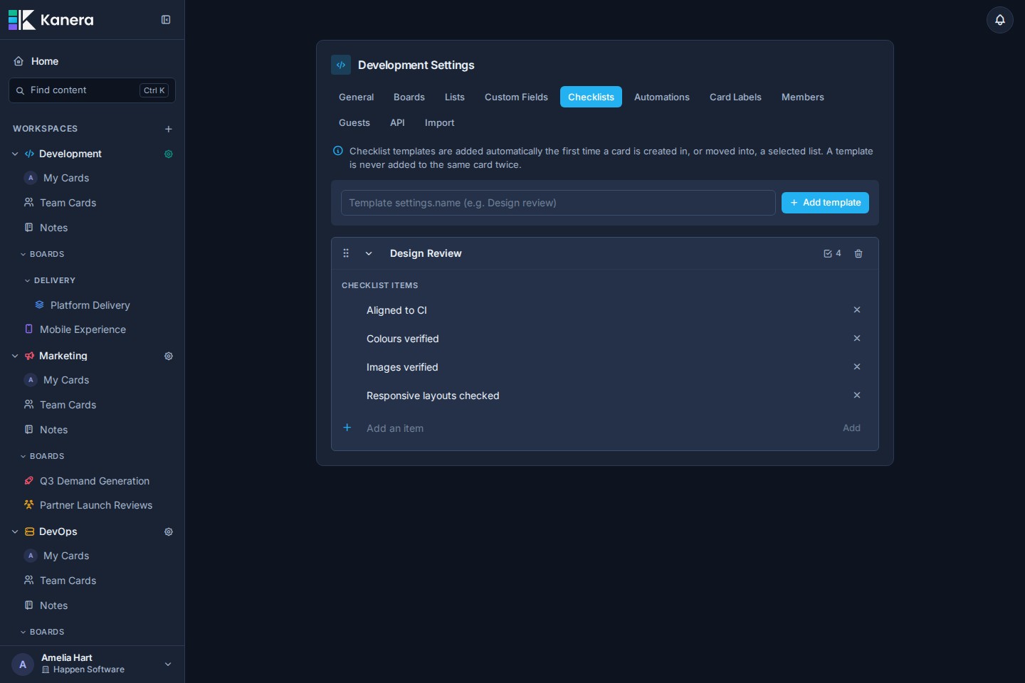
Task: Collapse the Development workspace
Action: click(15, 154)
